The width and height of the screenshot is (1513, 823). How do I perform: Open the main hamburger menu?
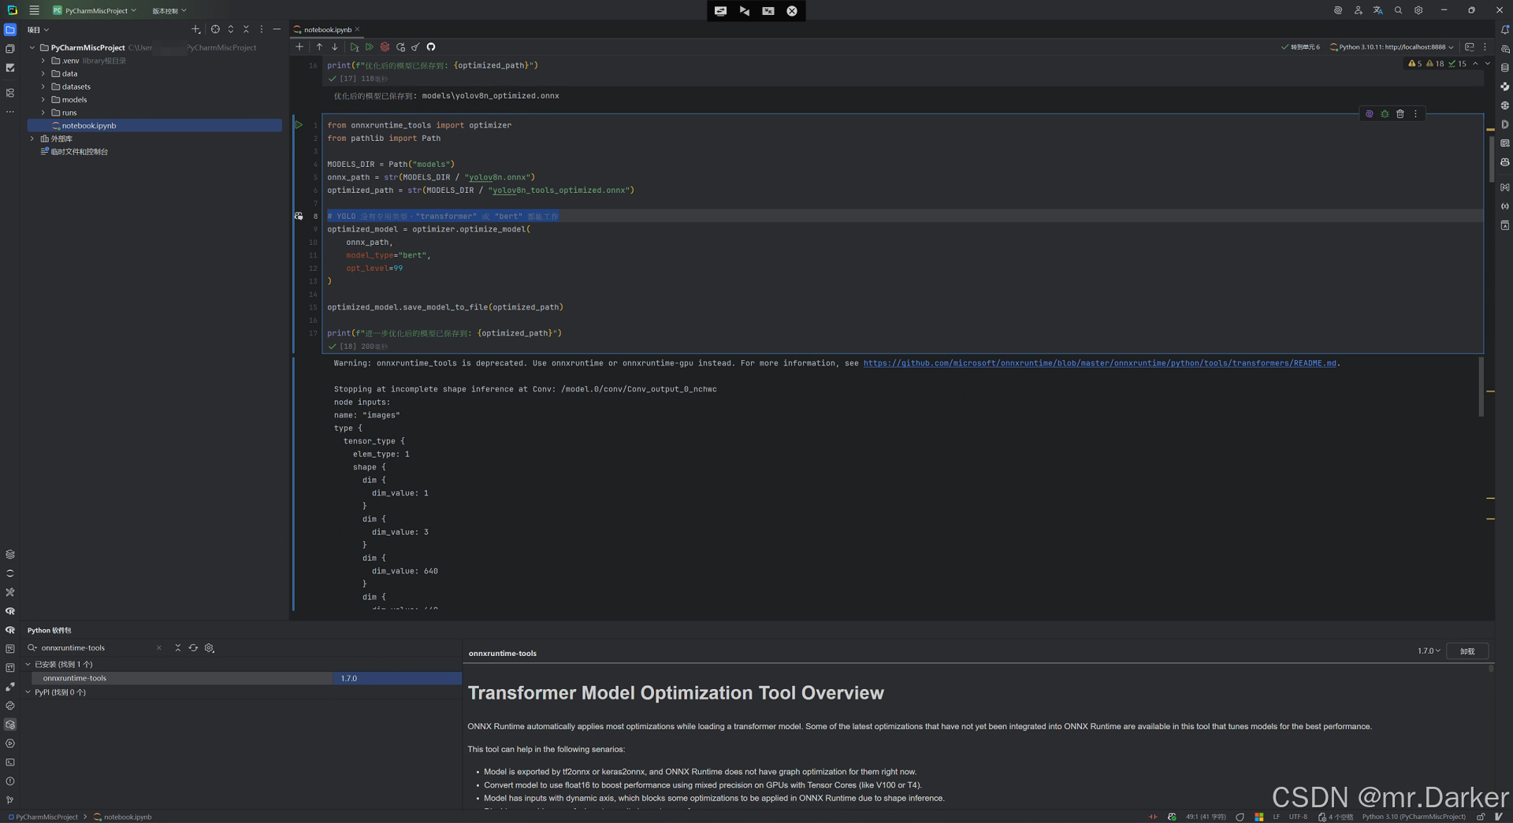[x=34, y=10]
